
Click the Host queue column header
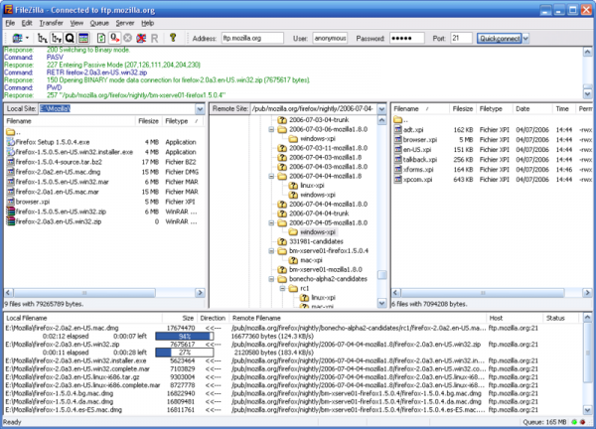(515, 318)
